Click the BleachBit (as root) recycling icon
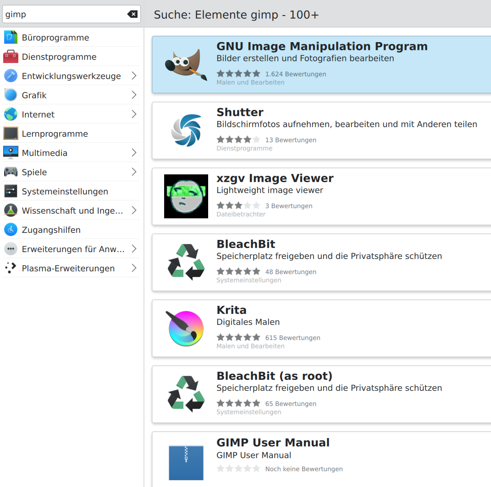Viewport: 491px width, 487px height. 186,394
